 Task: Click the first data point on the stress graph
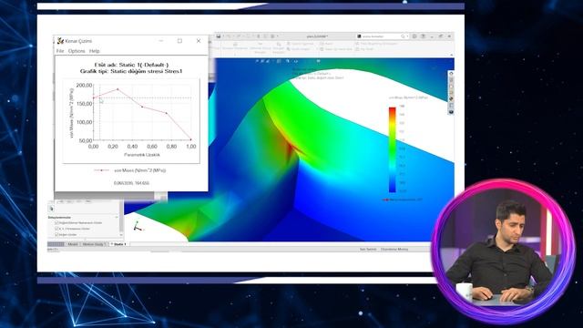pos(93,97)
